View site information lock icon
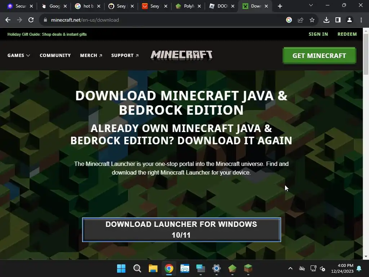The width and height of the screenshot is (369, 277). [x=45, y=20]
